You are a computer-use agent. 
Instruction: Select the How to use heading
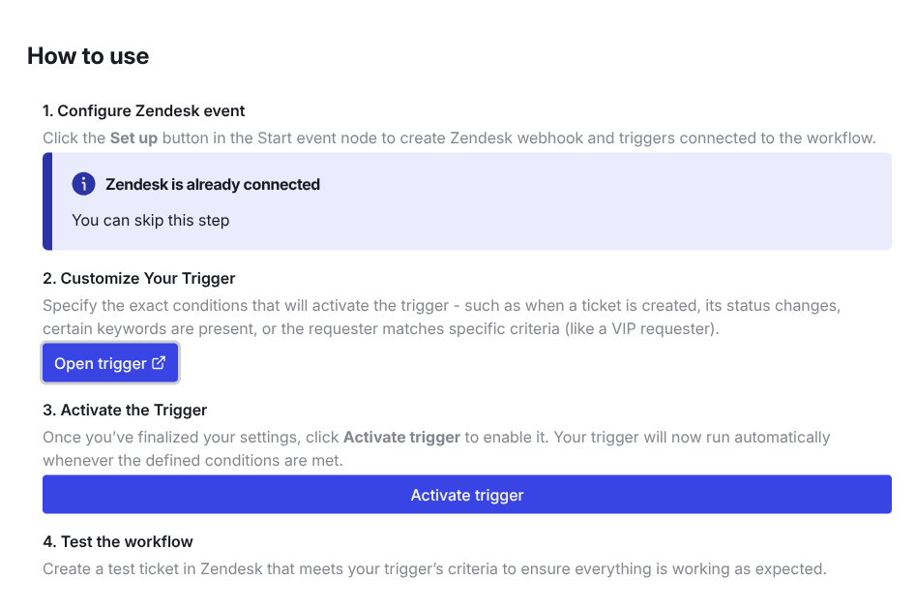tap(88, 55)
